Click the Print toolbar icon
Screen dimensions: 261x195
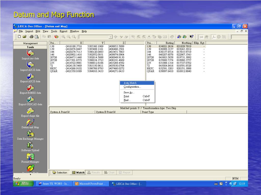click(x=31, y=37)
